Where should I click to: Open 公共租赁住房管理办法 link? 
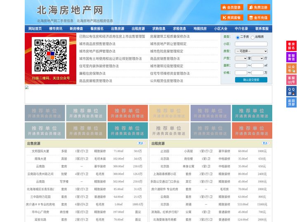point(167,81)
